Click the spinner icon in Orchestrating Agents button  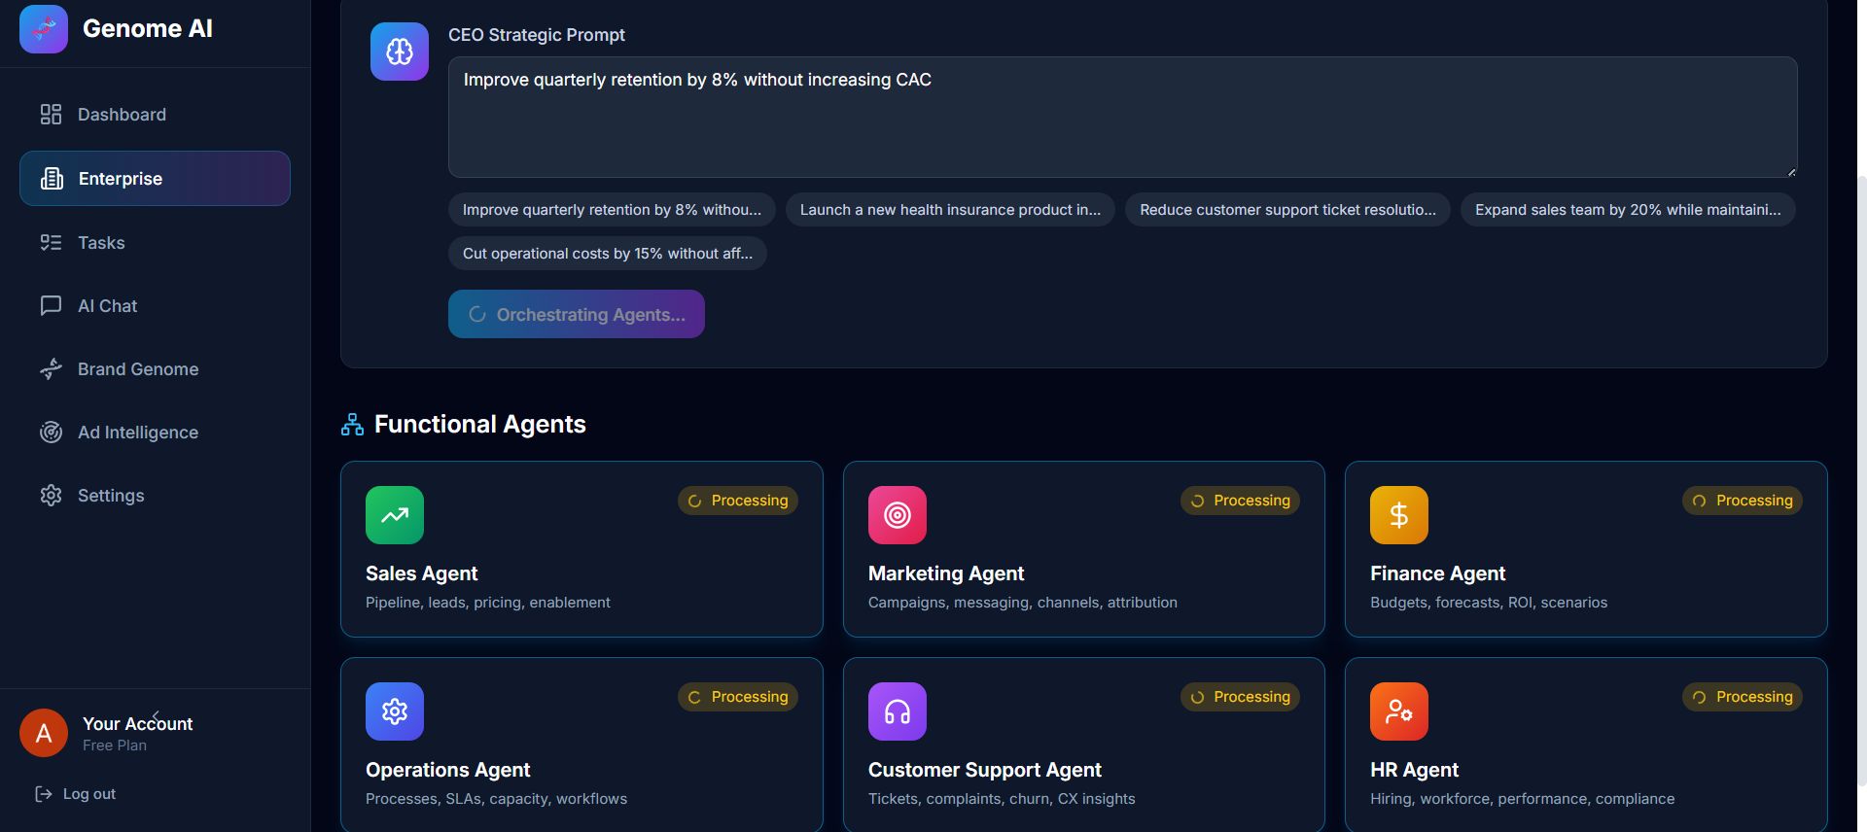pos(477,314)
